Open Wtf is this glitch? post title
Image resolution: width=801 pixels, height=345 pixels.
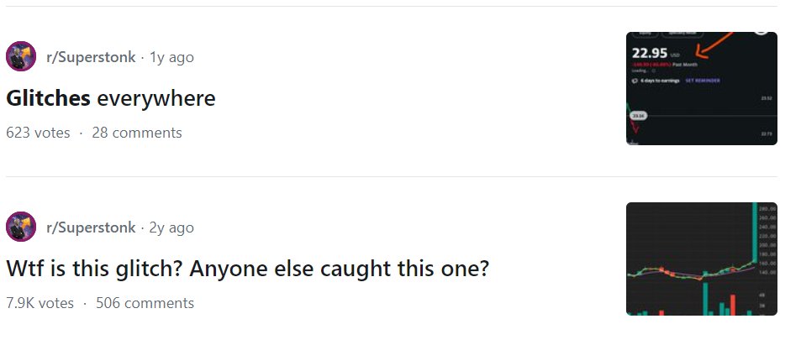tap(247, 269)
